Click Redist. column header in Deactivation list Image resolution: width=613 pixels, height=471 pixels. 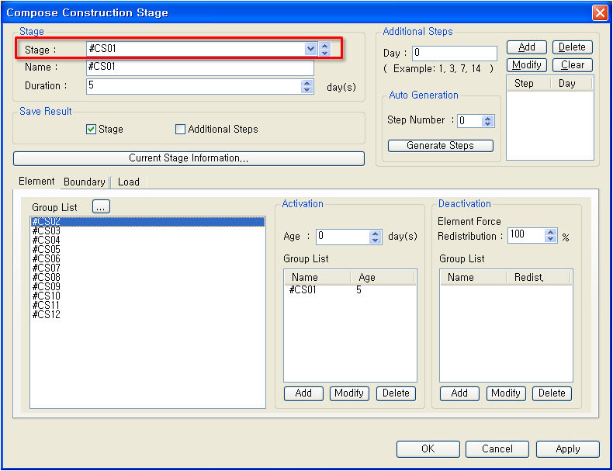coord(539,278)
